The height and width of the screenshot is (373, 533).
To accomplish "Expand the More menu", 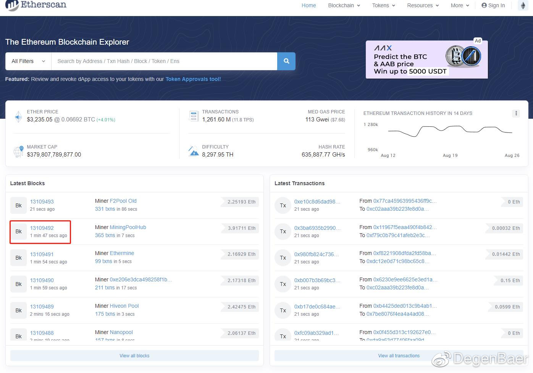I will click(460, 5).
